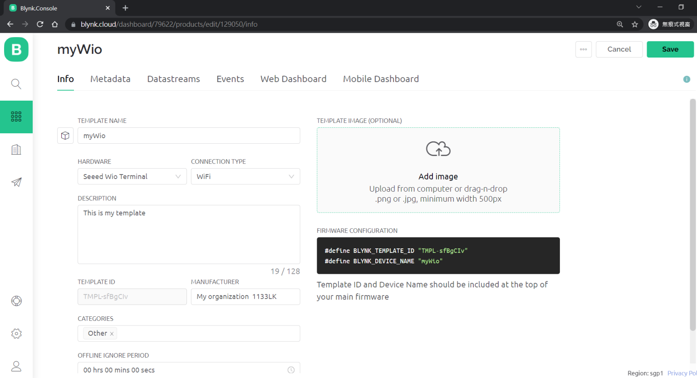Open the three-dots more actions button
Screen dimensions: 697x378
click(584, 49)
